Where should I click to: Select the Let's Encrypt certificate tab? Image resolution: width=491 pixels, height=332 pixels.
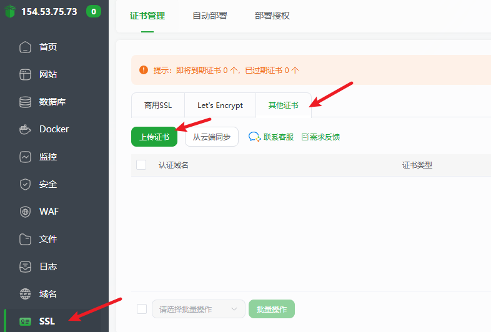[x=220, y=105]
